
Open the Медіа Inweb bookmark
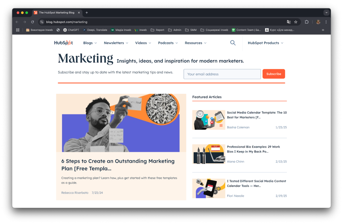(x=121, y=30)
